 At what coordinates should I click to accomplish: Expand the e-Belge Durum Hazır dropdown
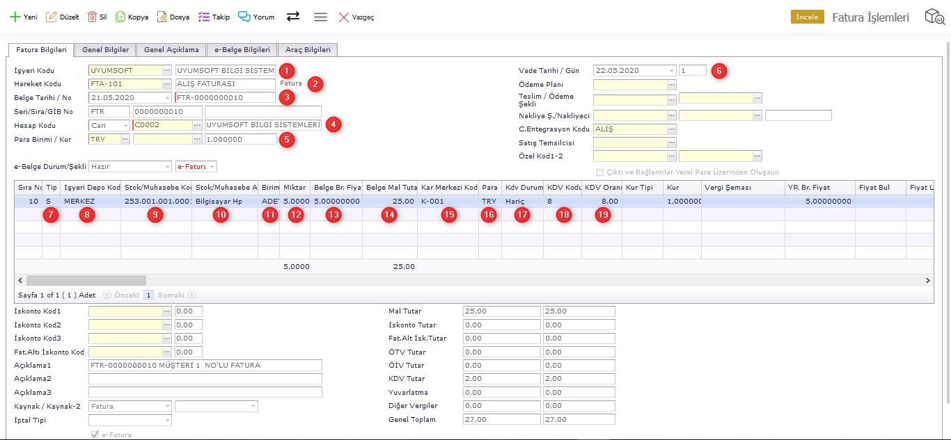[x=167, y=167]
